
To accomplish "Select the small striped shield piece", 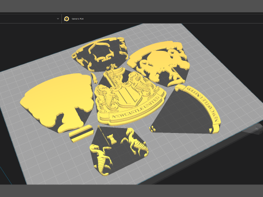I will click(81, 134).
